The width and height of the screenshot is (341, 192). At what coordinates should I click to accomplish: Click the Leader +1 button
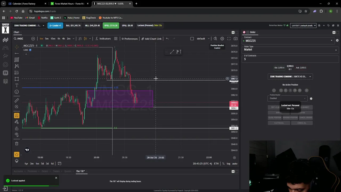pyautogui.click(x=55, y=26)
